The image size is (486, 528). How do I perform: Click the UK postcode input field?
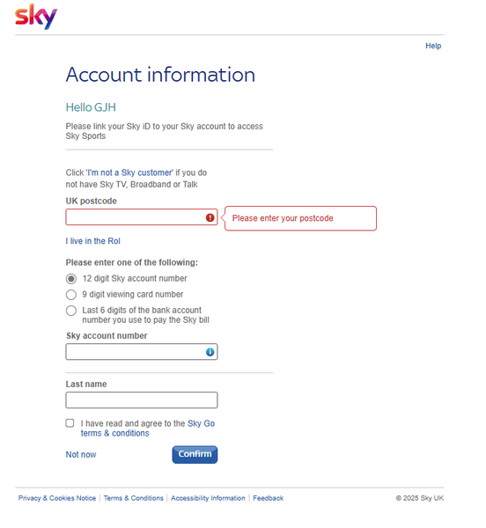point(142,217)
